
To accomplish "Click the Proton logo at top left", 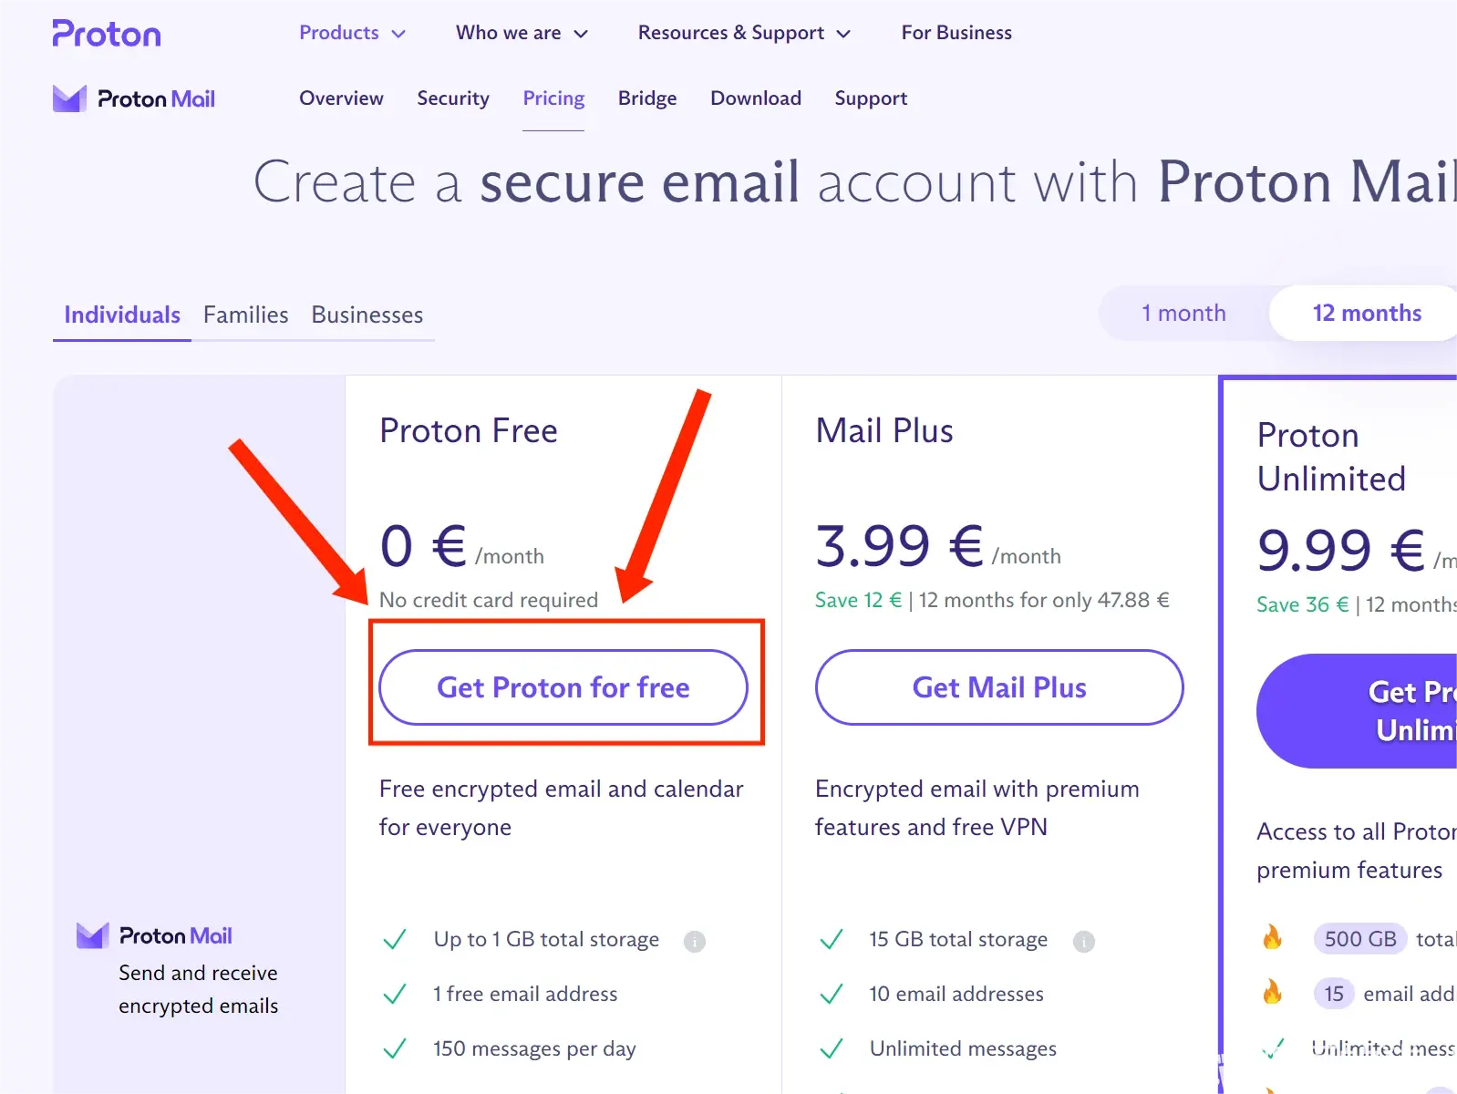I will coord(107,34).
